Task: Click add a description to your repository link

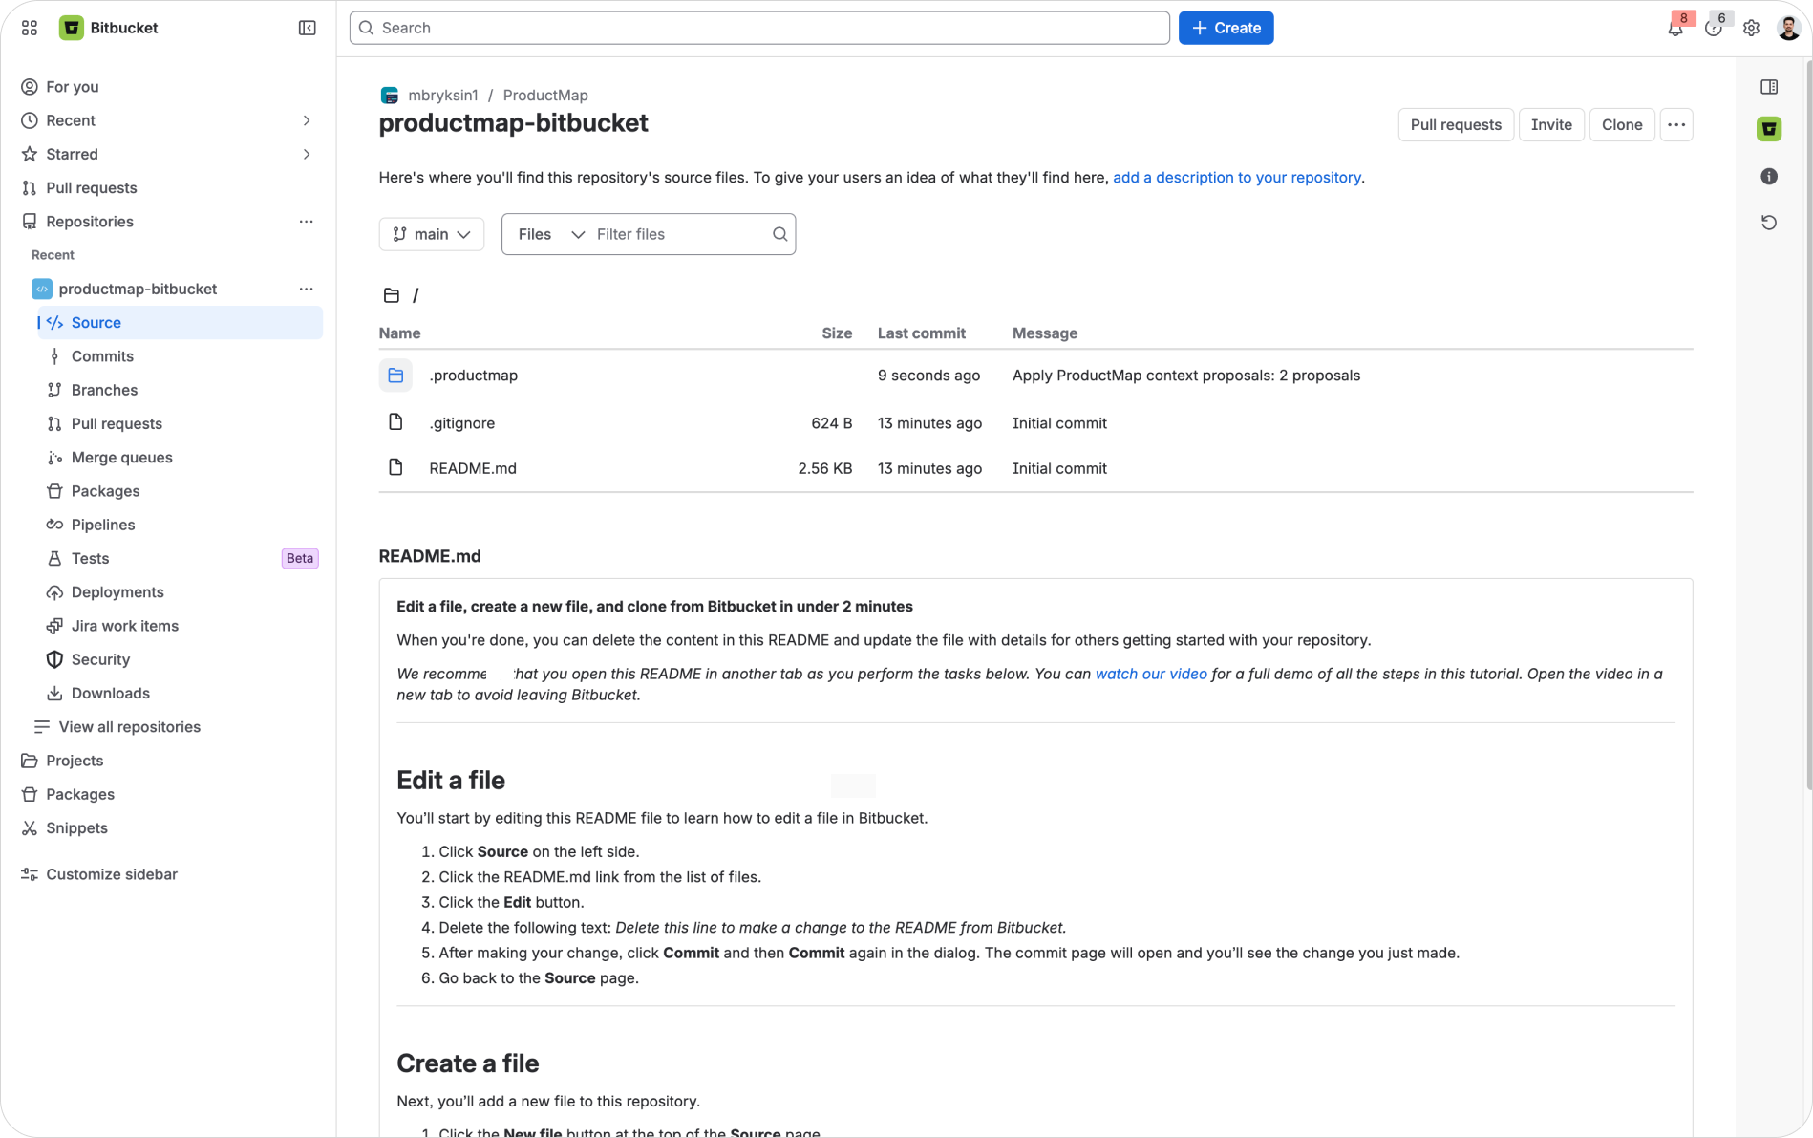Action: pos(1237,178)
